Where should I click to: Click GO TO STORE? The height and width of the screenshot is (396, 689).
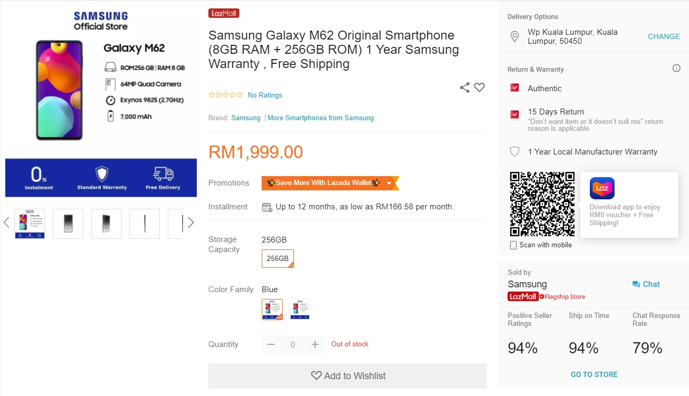click(594, 374)
